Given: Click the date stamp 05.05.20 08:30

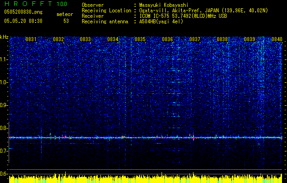Looking at the screenshot, I should 23,21.
